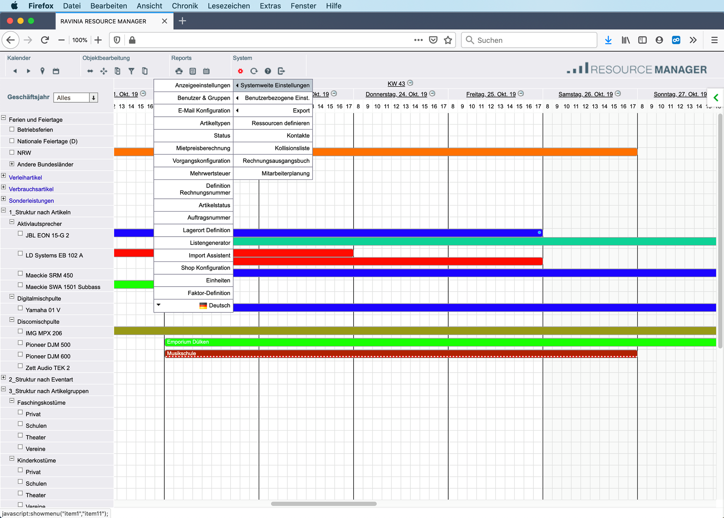Open the Chronik menu in menu bar
The width and height of the screenshot is (724, 518).
pyautogui.click(x=185, y=6)
